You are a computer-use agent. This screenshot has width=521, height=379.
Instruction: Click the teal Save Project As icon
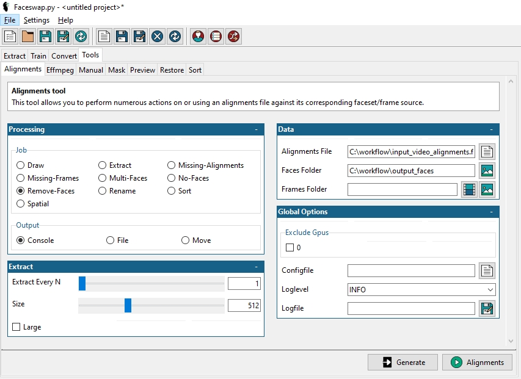click(x=63, y=36)
